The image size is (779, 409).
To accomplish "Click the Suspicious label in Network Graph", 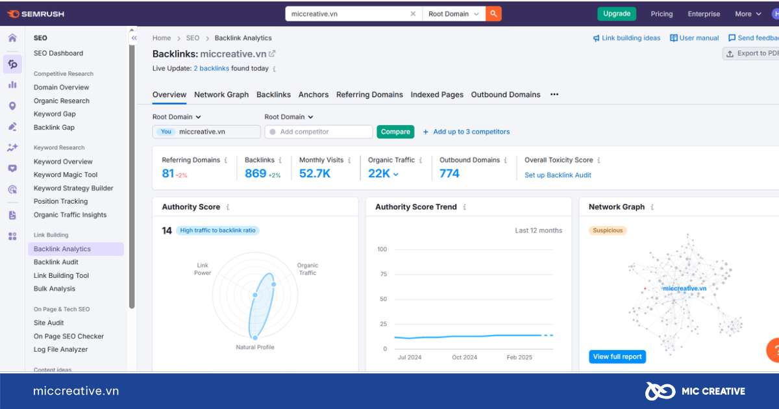I will [608, 230].
